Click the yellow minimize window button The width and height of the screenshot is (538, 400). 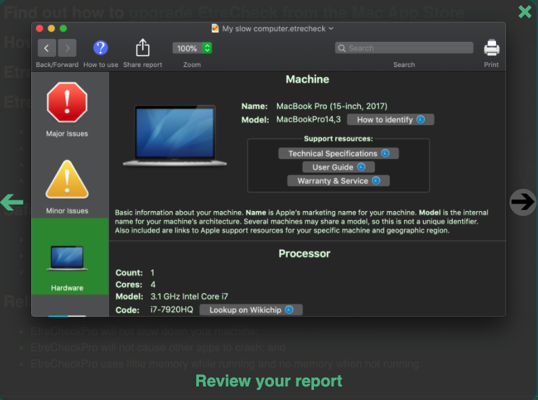point(51,28)
